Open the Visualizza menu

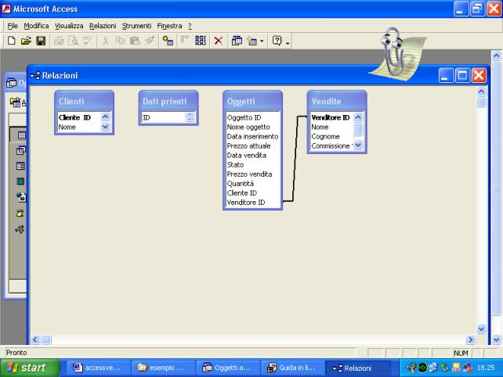69,26
